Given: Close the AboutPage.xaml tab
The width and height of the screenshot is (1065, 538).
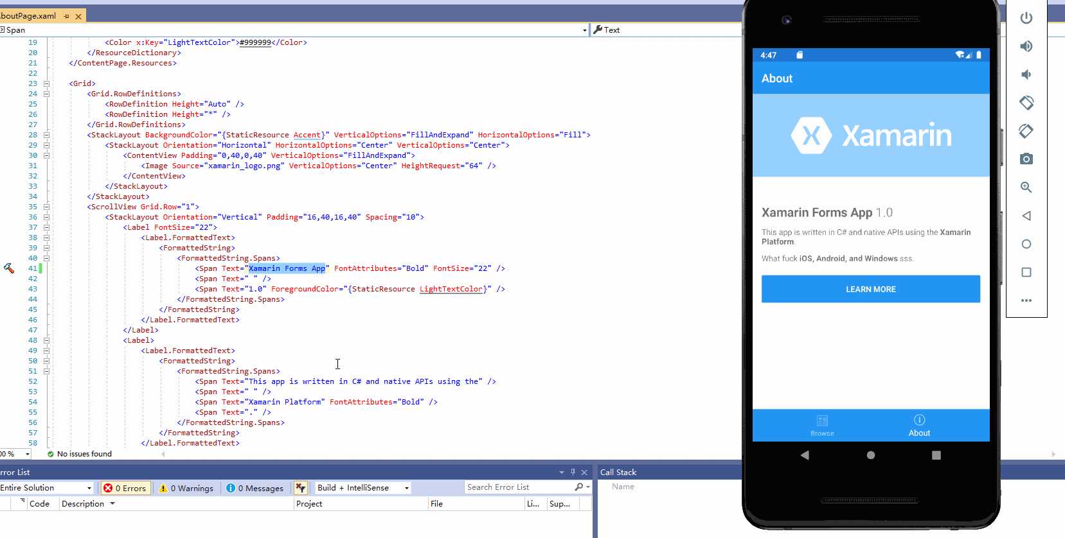Looking at the screenshot, I should pyautogui.click(x=78, y=17).
